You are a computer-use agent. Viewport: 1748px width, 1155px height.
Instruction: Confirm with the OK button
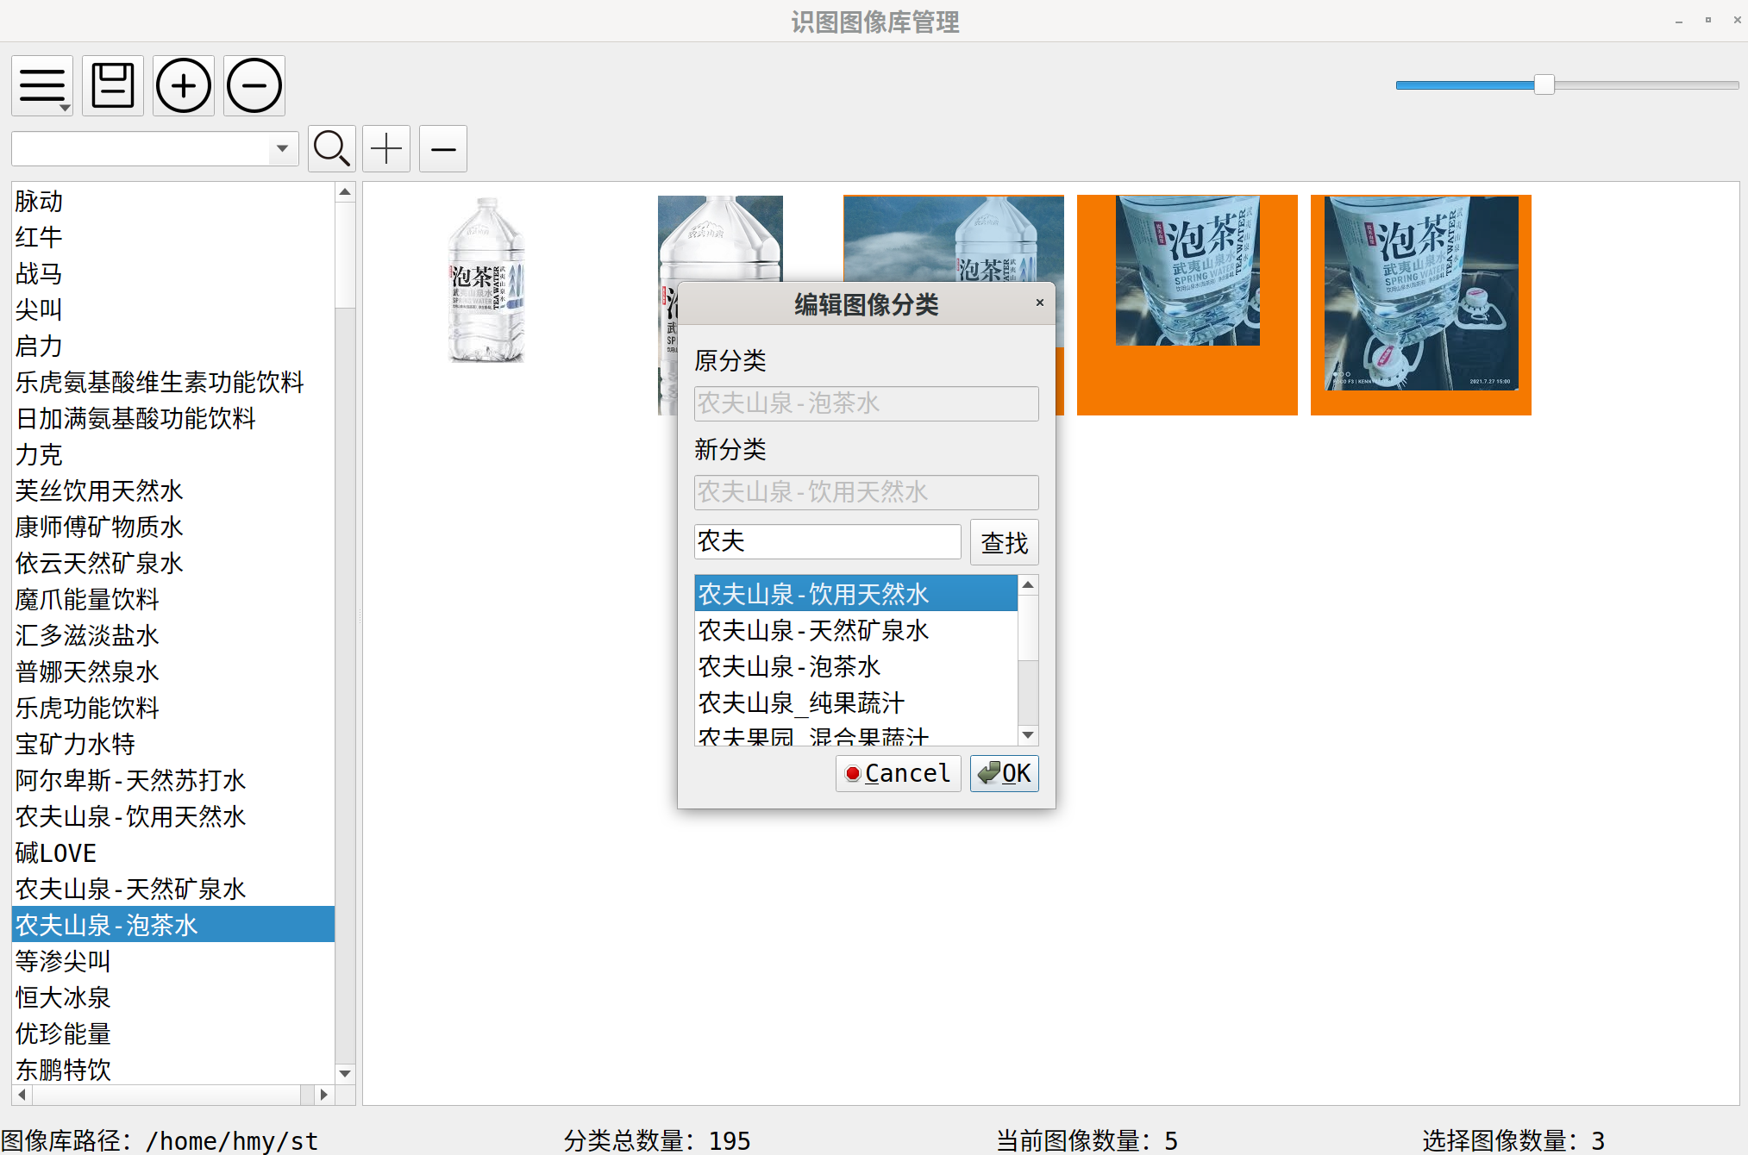tap(1005, 773)
